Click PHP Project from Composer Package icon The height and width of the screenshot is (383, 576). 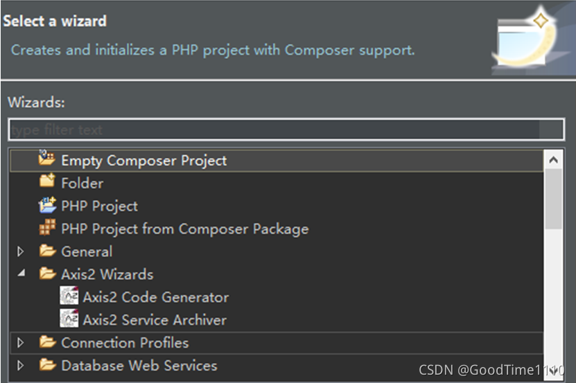pyautogui.click(x=47, y=228)
